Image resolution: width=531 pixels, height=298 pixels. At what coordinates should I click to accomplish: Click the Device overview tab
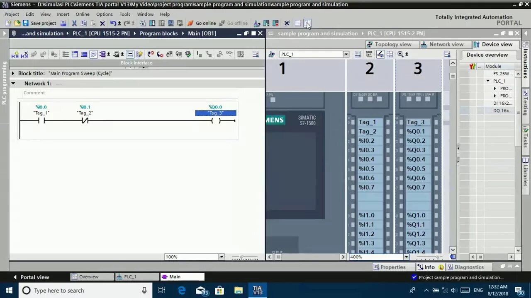(487, 55)
